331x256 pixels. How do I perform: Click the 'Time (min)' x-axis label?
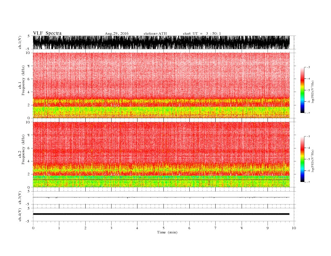coord(167,232)
